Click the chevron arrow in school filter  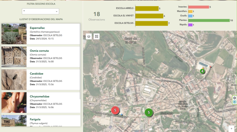[x=57, y=12]
